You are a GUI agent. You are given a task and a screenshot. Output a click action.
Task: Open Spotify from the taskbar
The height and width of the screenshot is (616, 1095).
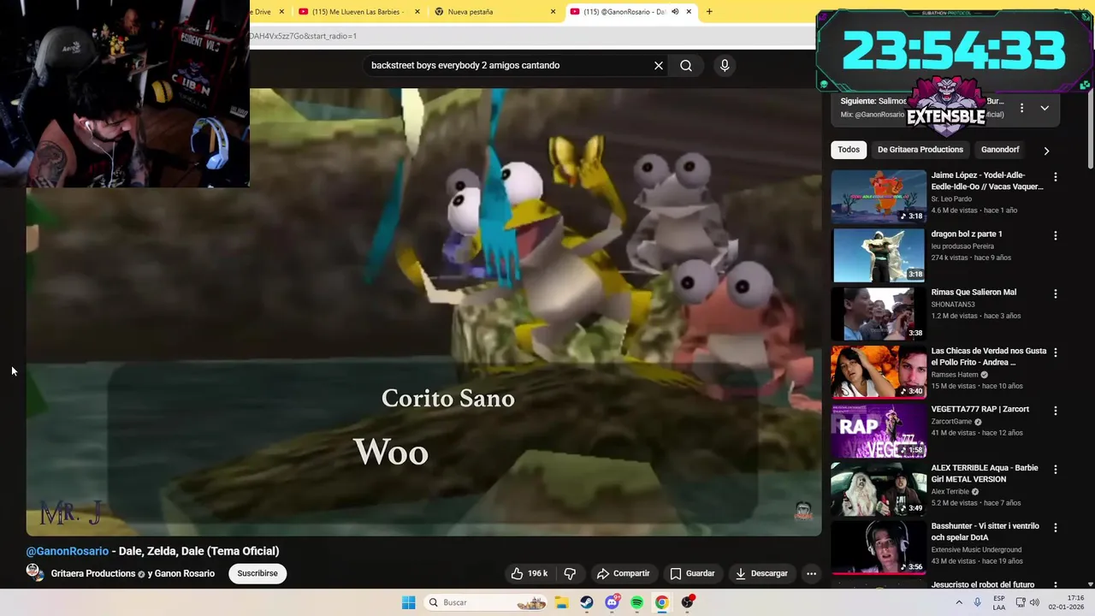pos(636,602)
